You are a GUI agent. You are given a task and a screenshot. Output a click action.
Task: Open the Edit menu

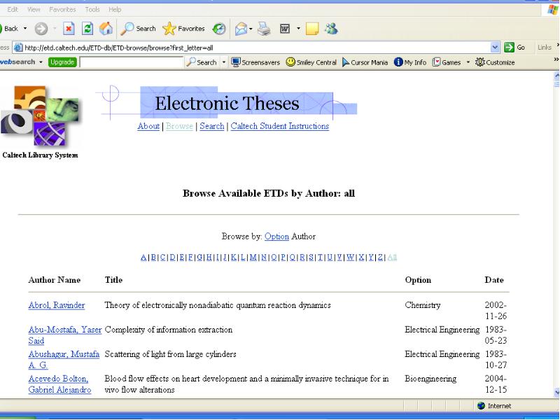(x=13, y=10)
